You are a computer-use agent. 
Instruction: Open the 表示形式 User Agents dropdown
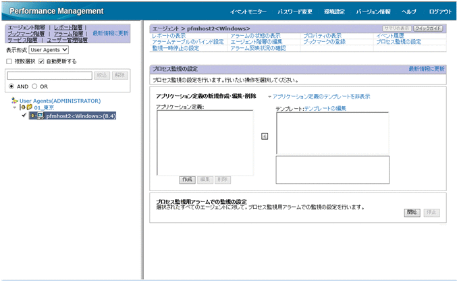[49, 50]
